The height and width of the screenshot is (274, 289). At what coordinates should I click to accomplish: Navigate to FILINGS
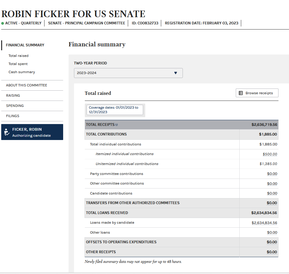(x=12, y=116)
